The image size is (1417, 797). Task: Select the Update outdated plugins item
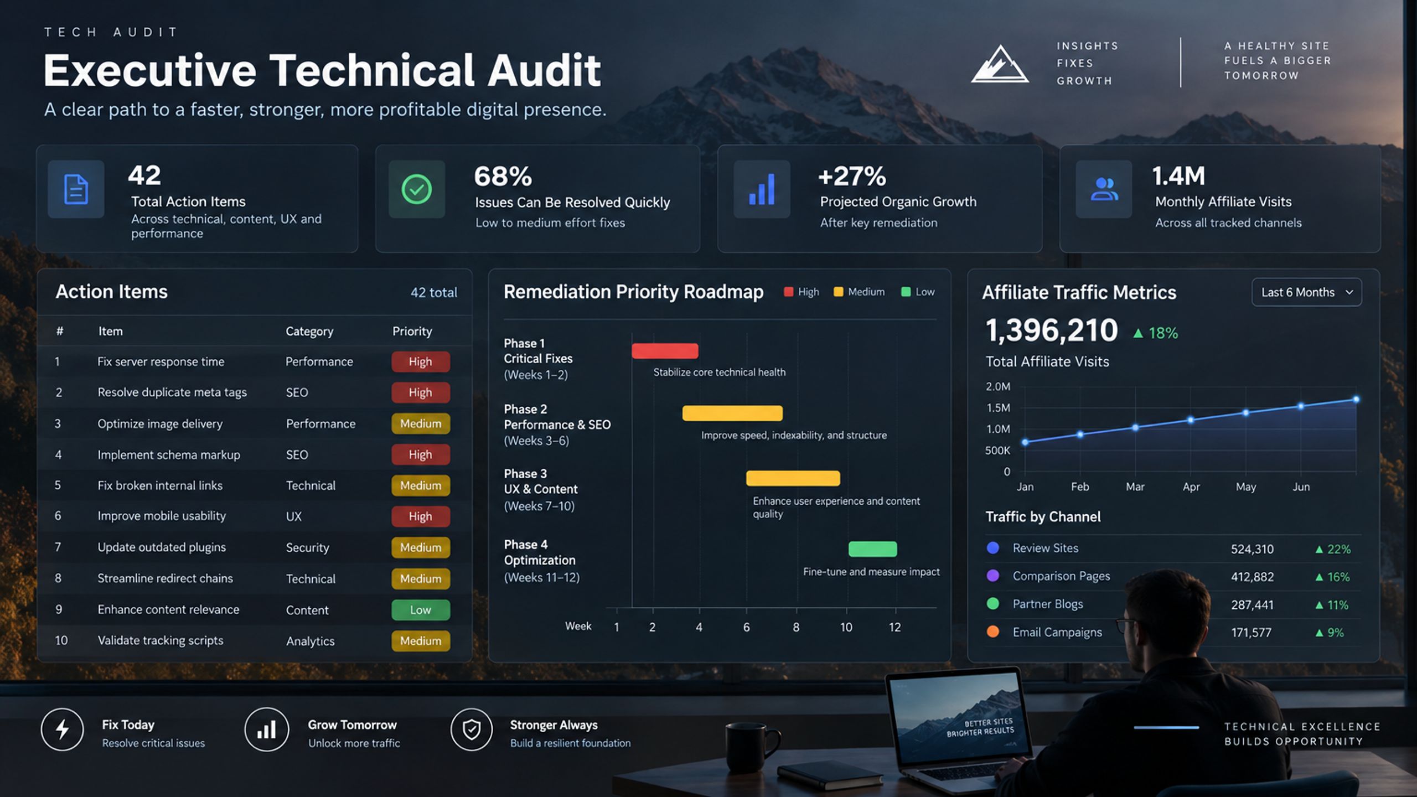pos(162,547)
